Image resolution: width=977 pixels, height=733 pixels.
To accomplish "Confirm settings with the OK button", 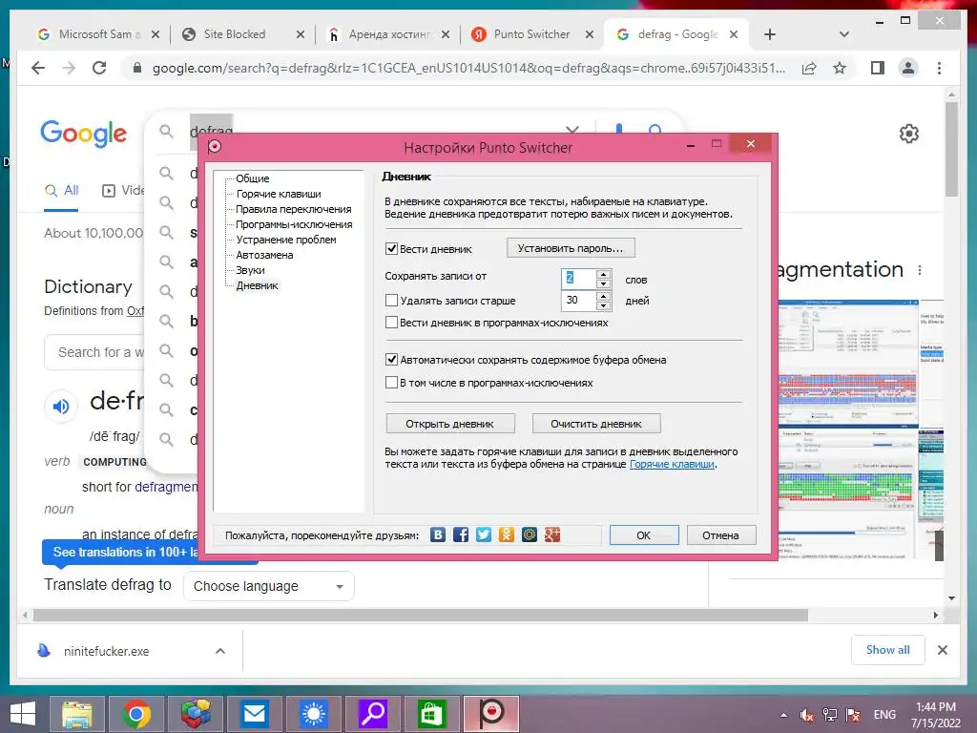I will (x=644, y=534).
